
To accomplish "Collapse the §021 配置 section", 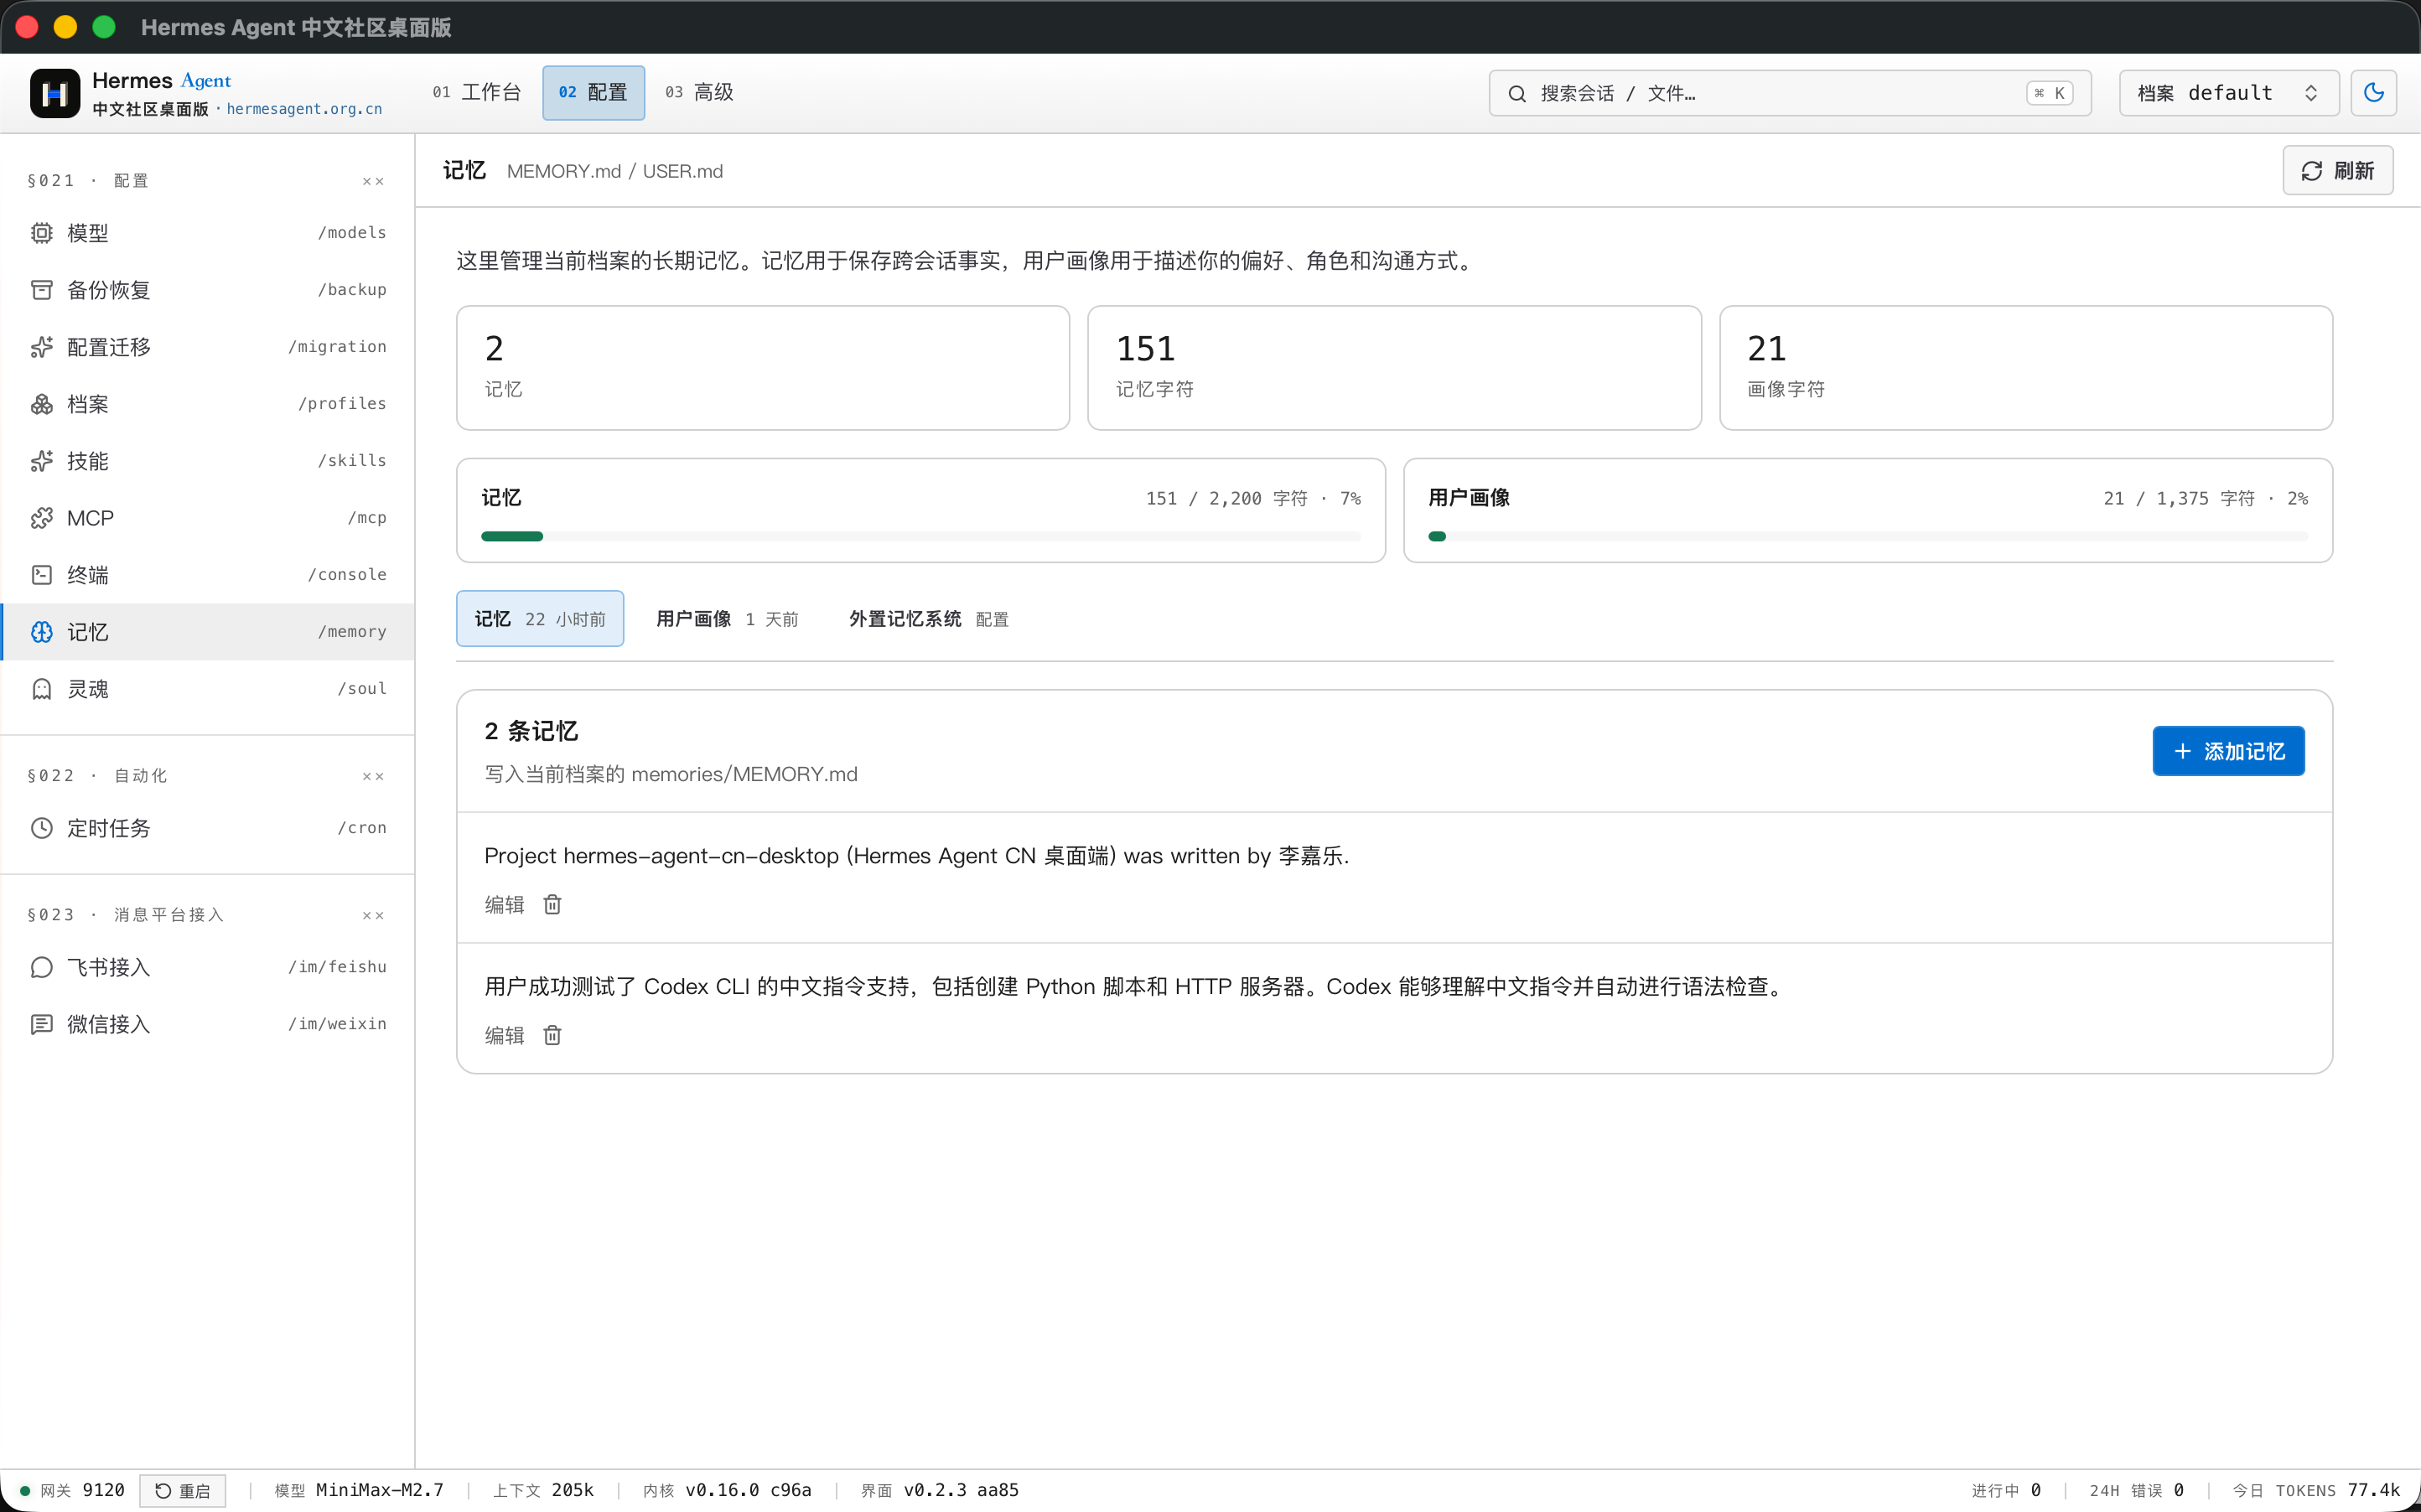I will (x=372, y=181).
